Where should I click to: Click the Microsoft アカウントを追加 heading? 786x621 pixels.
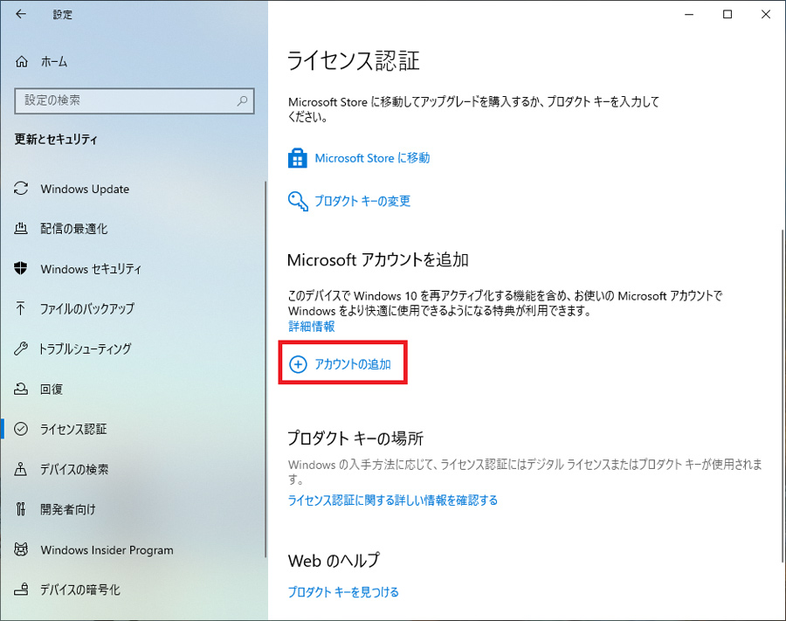click(378, 259)
